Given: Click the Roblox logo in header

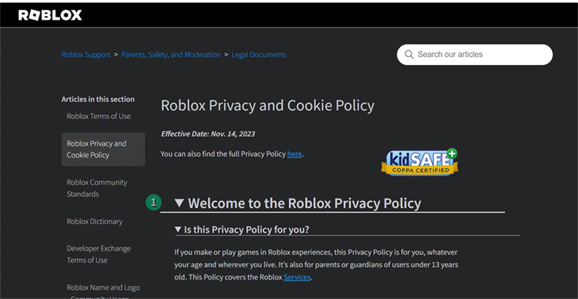Looking at the screenshot, I should (50, 15).
